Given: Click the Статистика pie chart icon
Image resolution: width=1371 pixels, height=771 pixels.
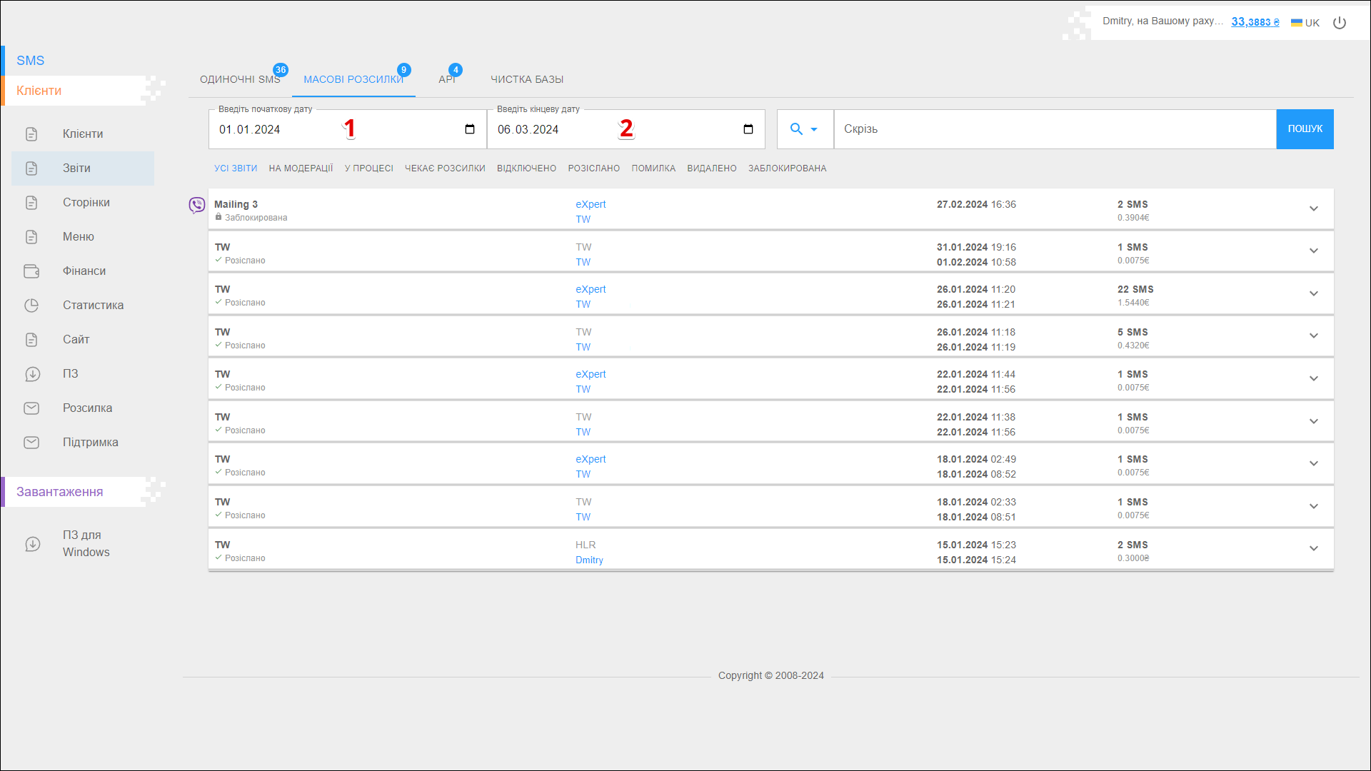Looking at the screenshot, I should click(x=31, y=306).
